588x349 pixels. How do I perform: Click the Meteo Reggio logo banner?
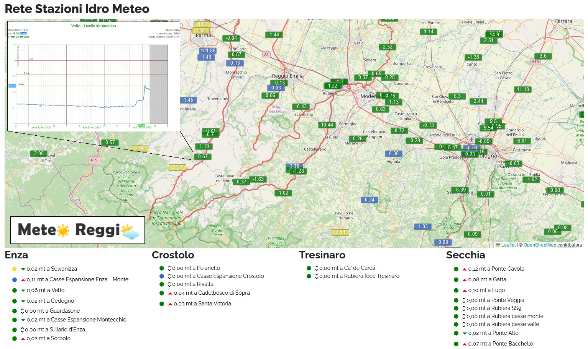[78, 230]
